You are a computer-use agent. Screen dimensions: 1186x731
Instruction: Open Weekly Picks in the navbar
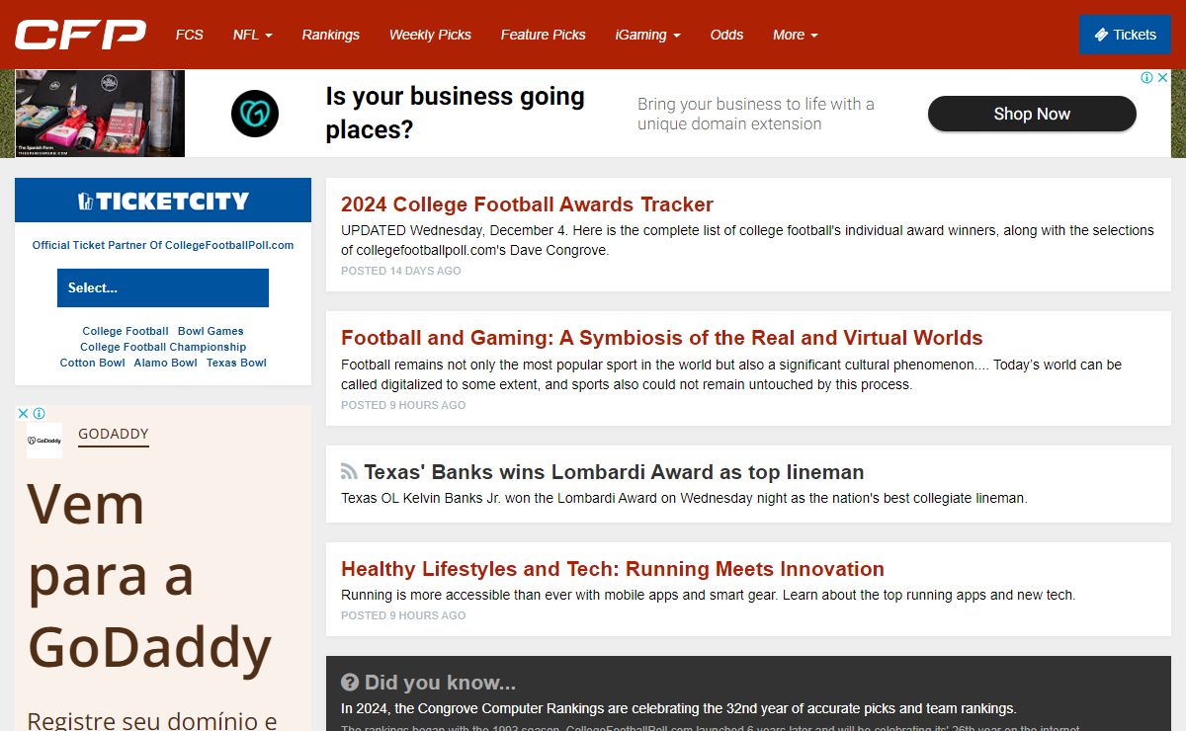coord(430,35)
